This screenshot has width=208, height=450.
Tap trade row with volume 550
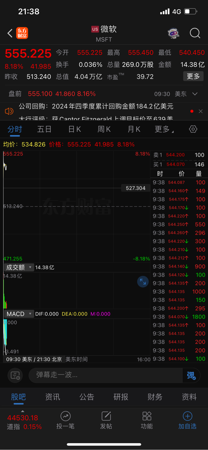(x=179, y=225)
